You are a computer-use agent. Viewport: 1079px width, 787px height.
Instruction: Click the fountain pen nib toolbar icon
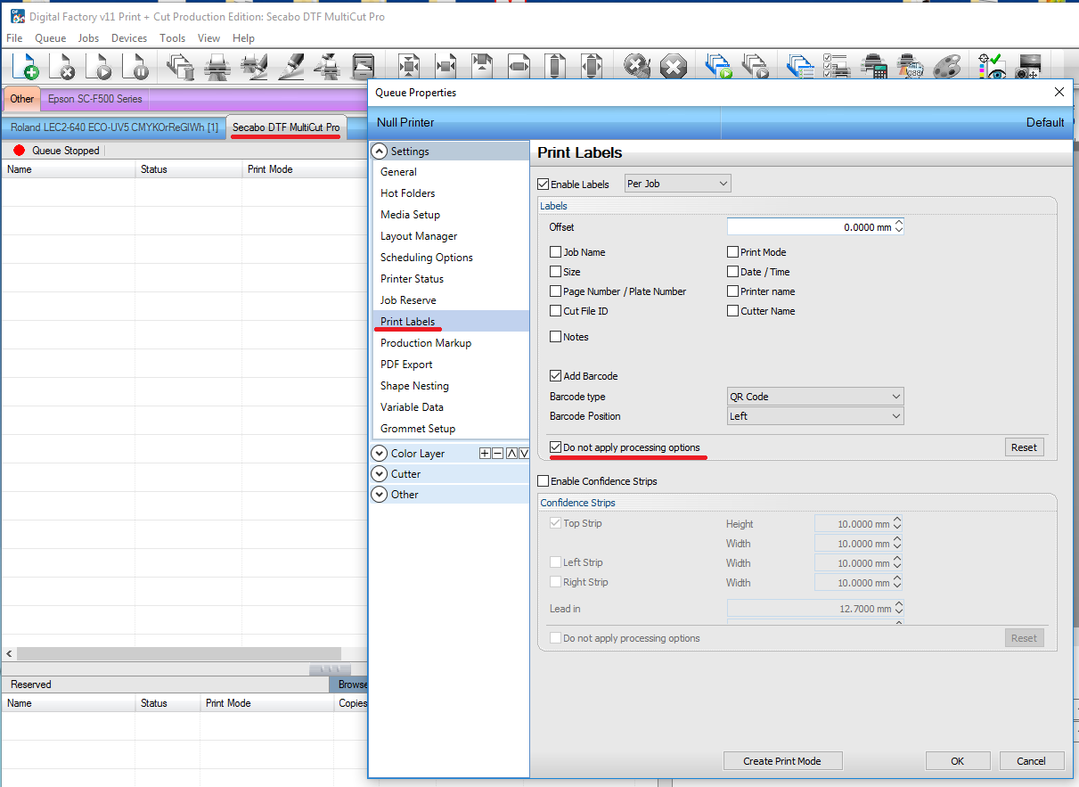[291, 67]
